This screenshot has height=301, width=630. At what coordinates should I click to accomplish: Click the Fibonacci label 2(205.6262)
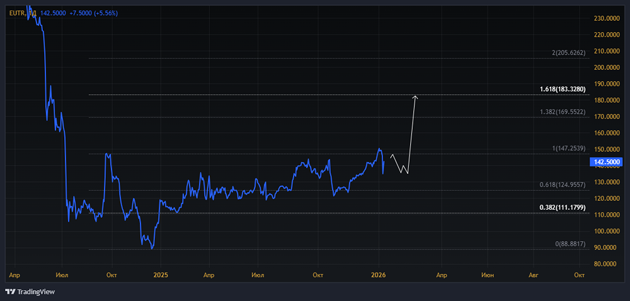(x=568, y=52)
